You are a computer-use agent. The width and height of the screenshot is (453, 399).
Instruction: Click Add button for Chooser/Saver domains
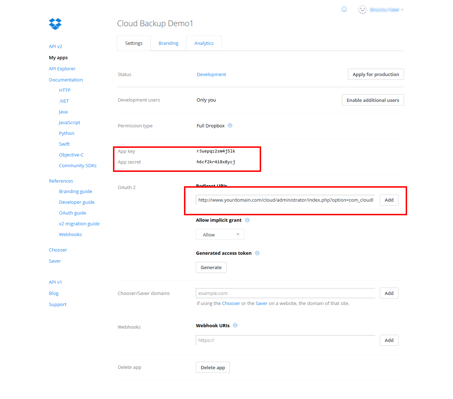click(389, 293)
